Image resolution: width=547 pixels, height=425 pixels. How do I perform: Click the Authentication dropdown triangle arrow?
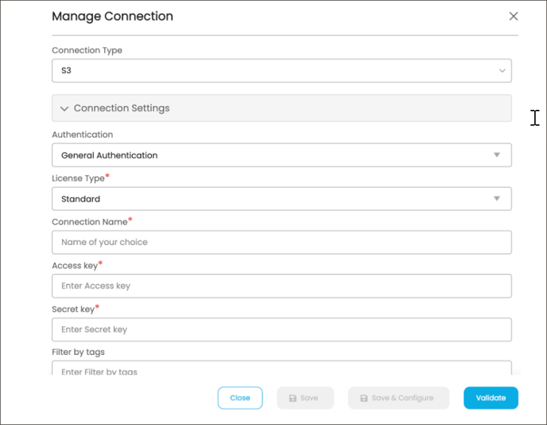497,154
